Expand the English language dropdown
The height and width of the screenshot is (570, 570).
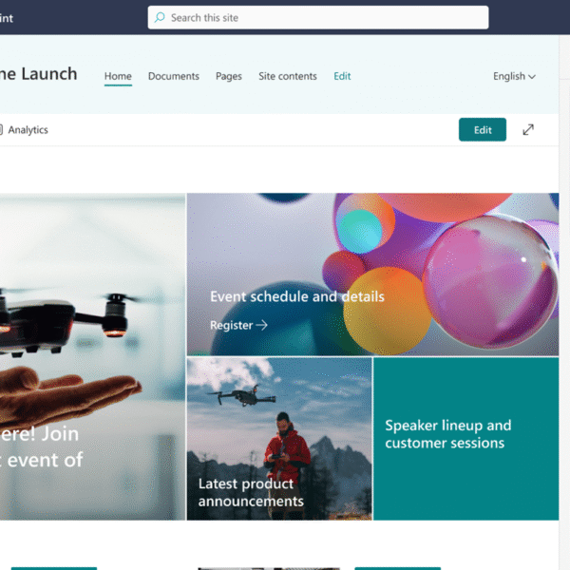coord(514,76)
